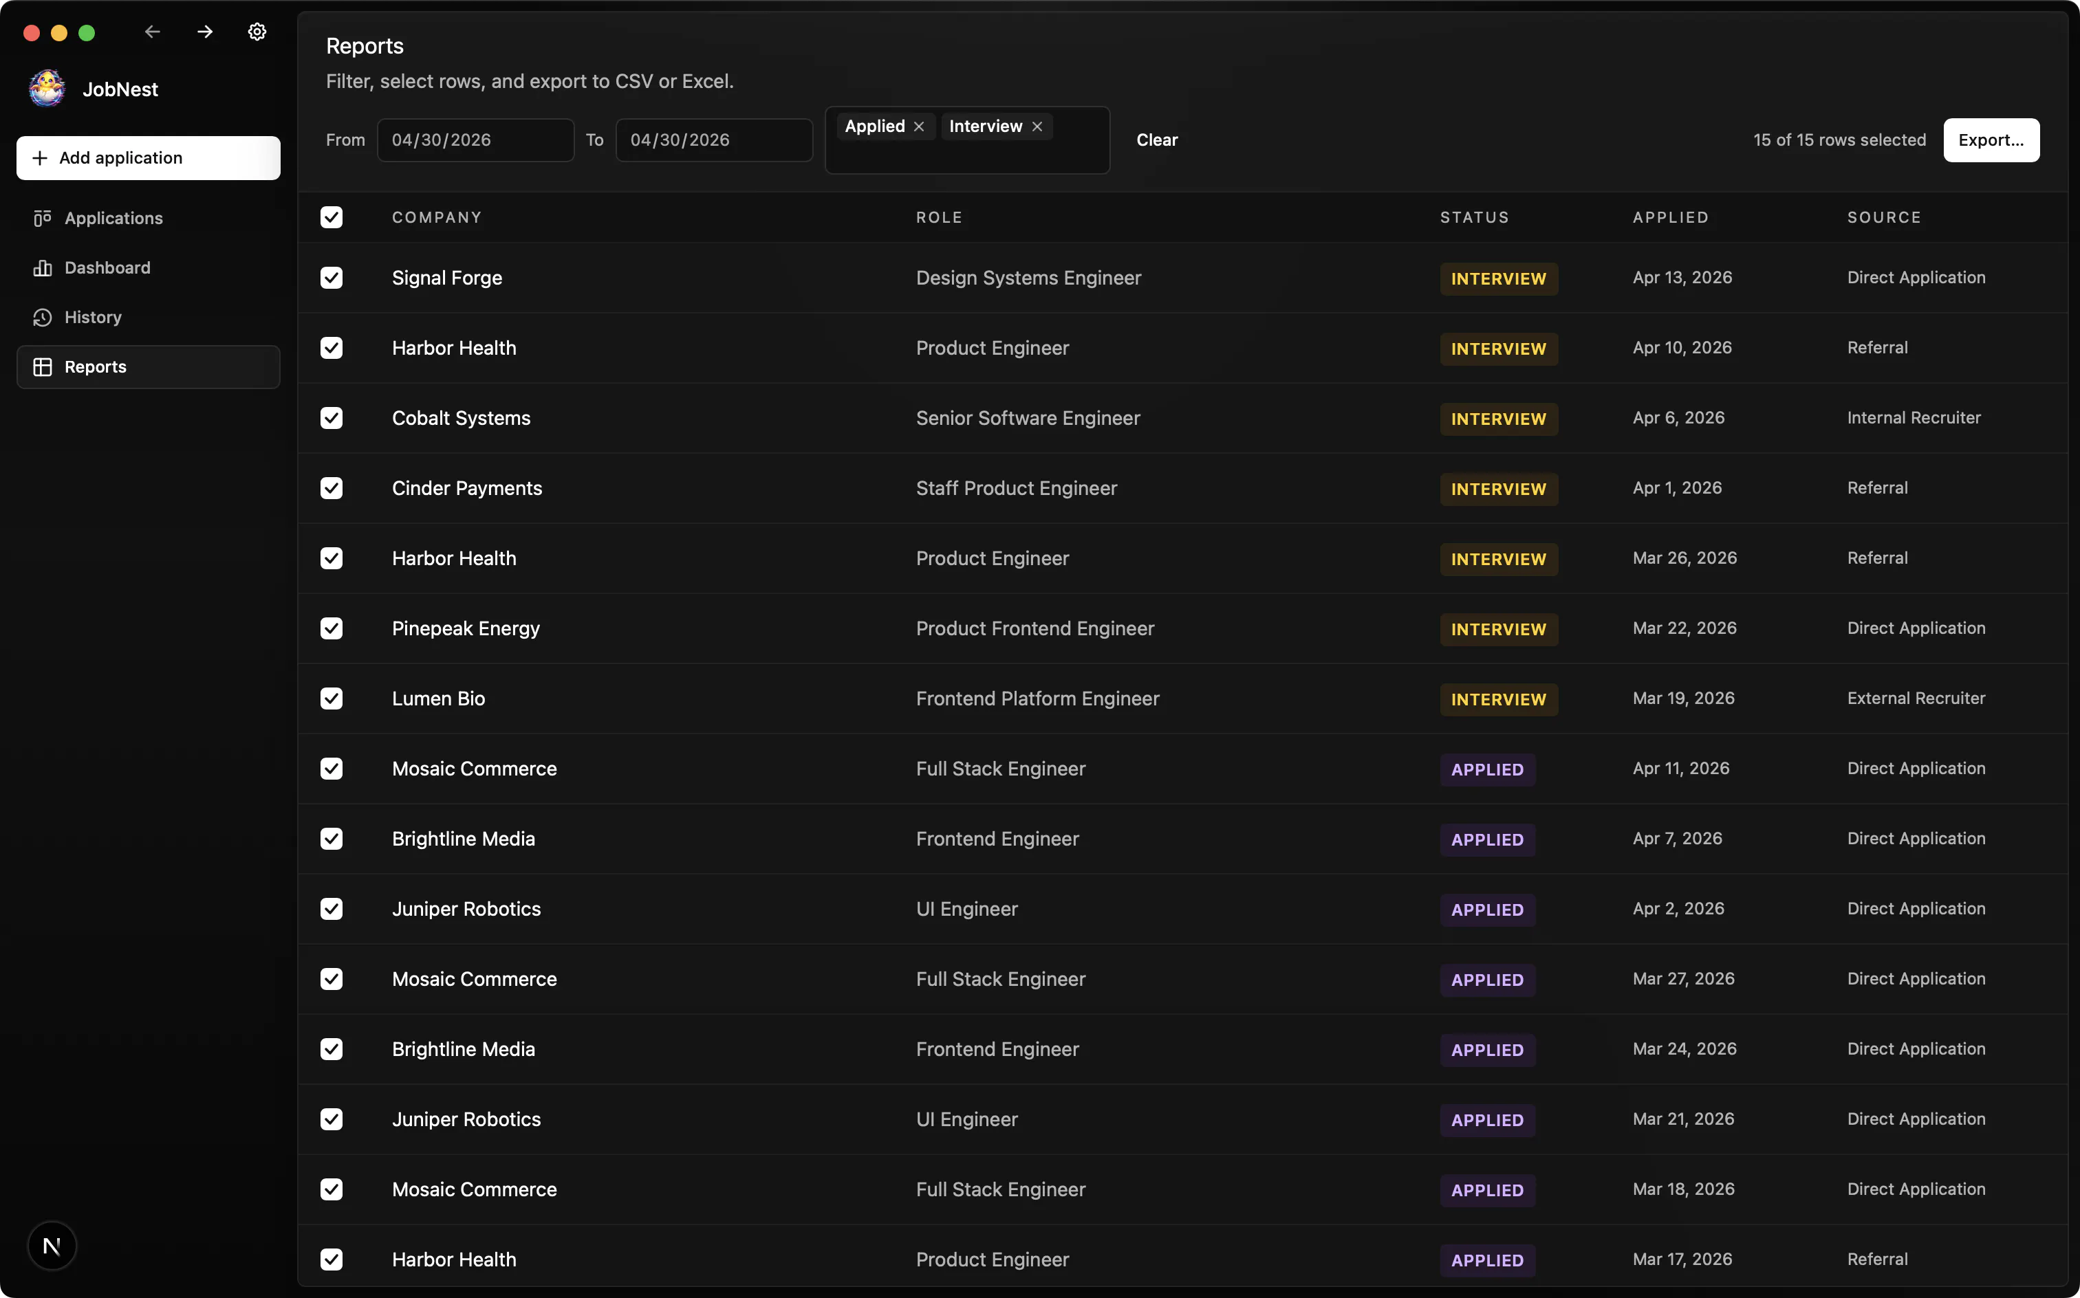
Task: Uncheck Mosaic Commerce Mar 18 row
Action: click(332, 1189)
